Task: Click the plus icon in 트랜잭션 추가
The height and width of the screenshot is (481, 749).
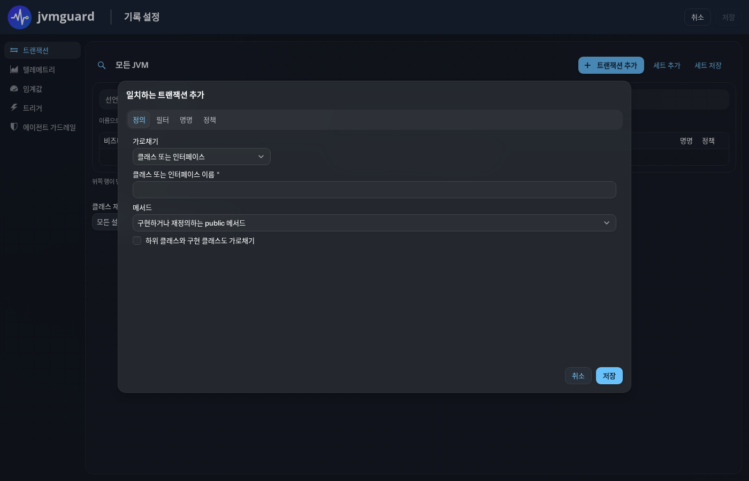Action: click(x=587, y=65)
